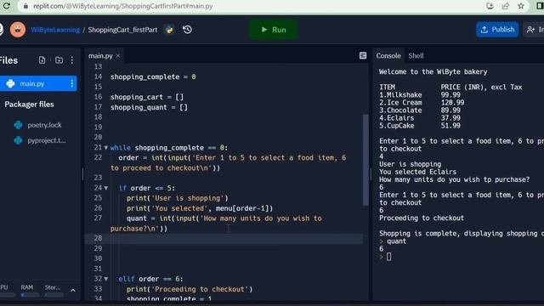Bookmark this page with the star icon
The image size is (544, 306).
pos(521,6)
